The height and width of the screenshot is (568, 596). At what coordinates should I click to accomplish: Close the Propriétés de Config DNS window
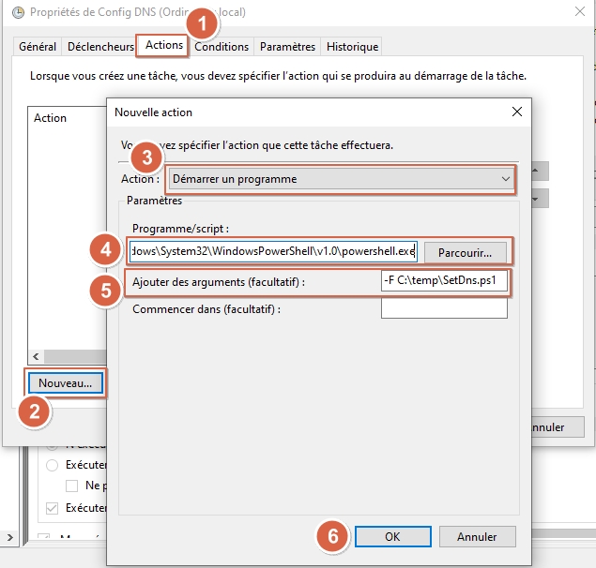[580, 12]
